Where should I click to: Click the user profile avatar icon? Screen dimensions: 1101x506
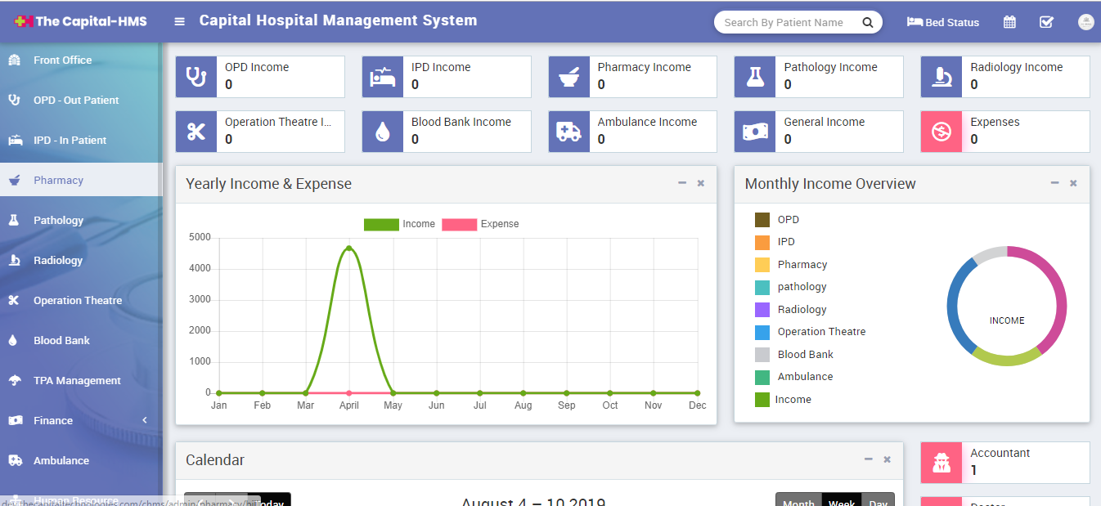[1085, 22]
